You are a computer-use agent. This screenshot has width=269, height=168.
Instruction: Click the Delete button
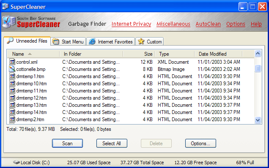pyautogui.click(x=156, y=144)
